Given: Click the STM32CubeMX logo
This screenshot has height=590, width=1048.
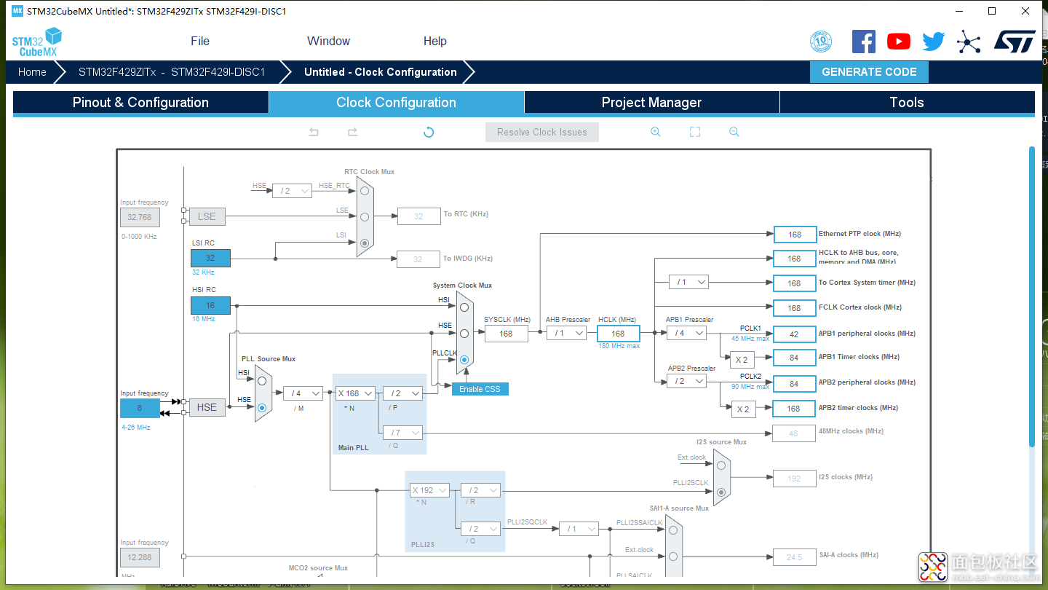Looking at the screenshot, I should pyautogui.click(x=37, y=42).
